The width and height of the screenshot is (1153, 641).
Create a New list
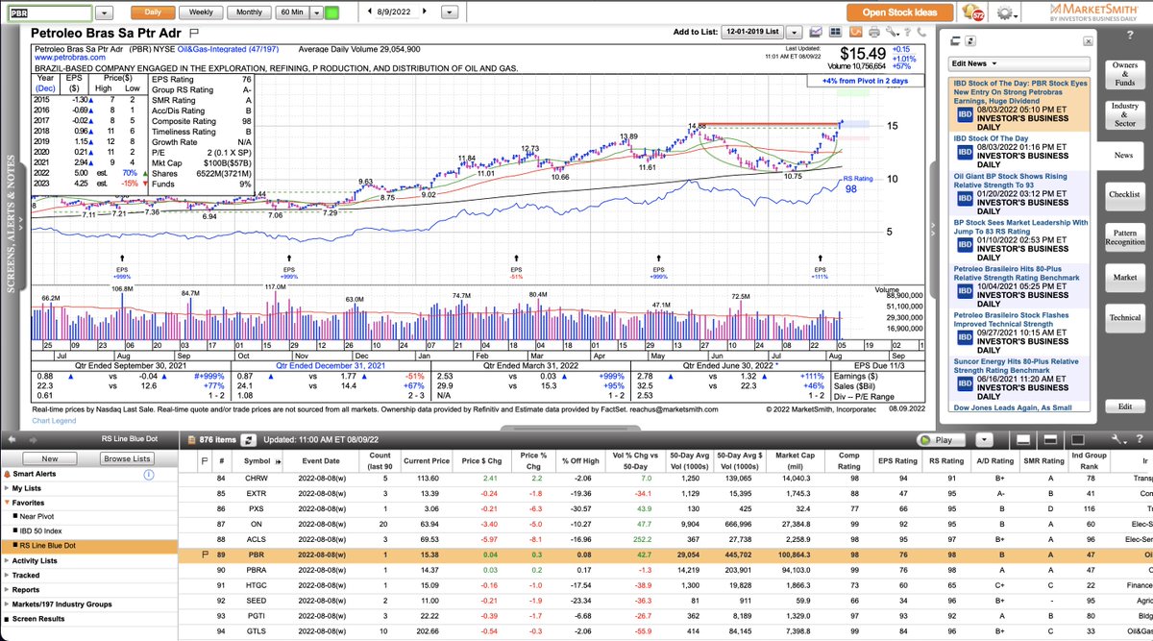click(48, 458)
